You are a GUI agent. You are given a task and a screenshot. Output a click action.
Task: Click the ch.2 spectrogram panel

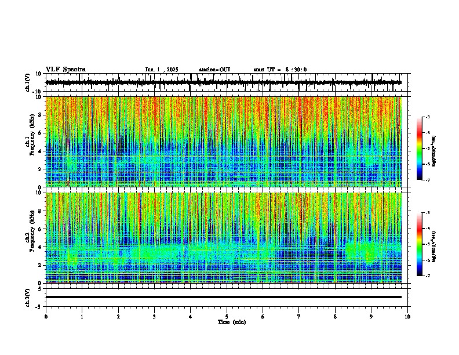tap(224, 238)
